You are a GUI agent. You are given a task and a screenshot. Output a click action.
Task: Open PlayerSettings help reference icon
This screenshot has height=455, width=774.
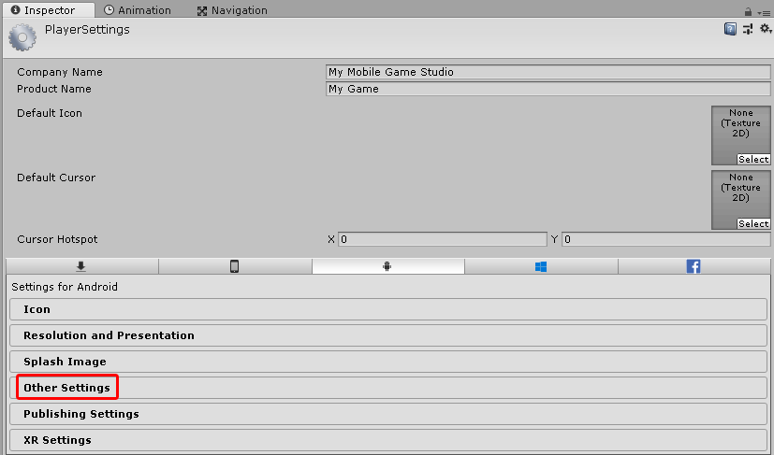click(730, 29)
